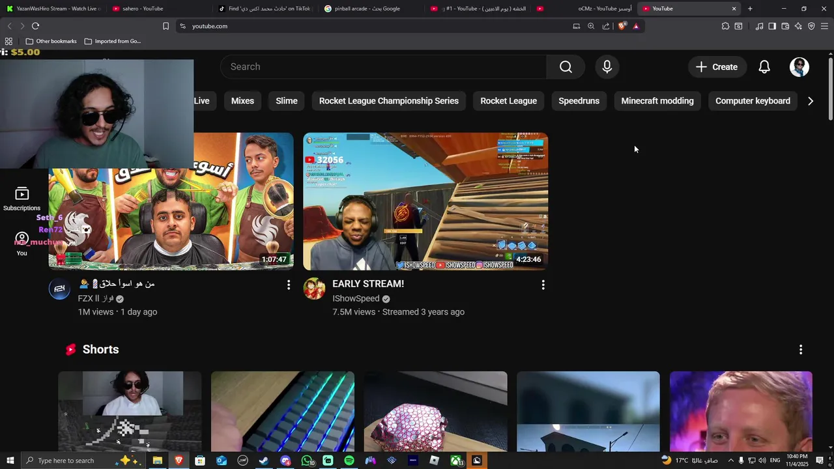Image resolution: width=834 pixels, height=469 pixels.
Task: Open Brave Shields lion icon
Action: 622,26
